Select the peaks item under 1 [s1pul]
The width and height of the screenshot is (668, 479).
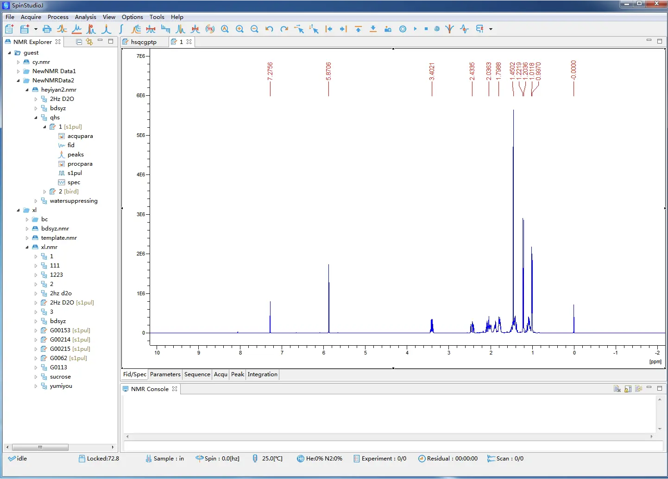[x=76, y=155]
